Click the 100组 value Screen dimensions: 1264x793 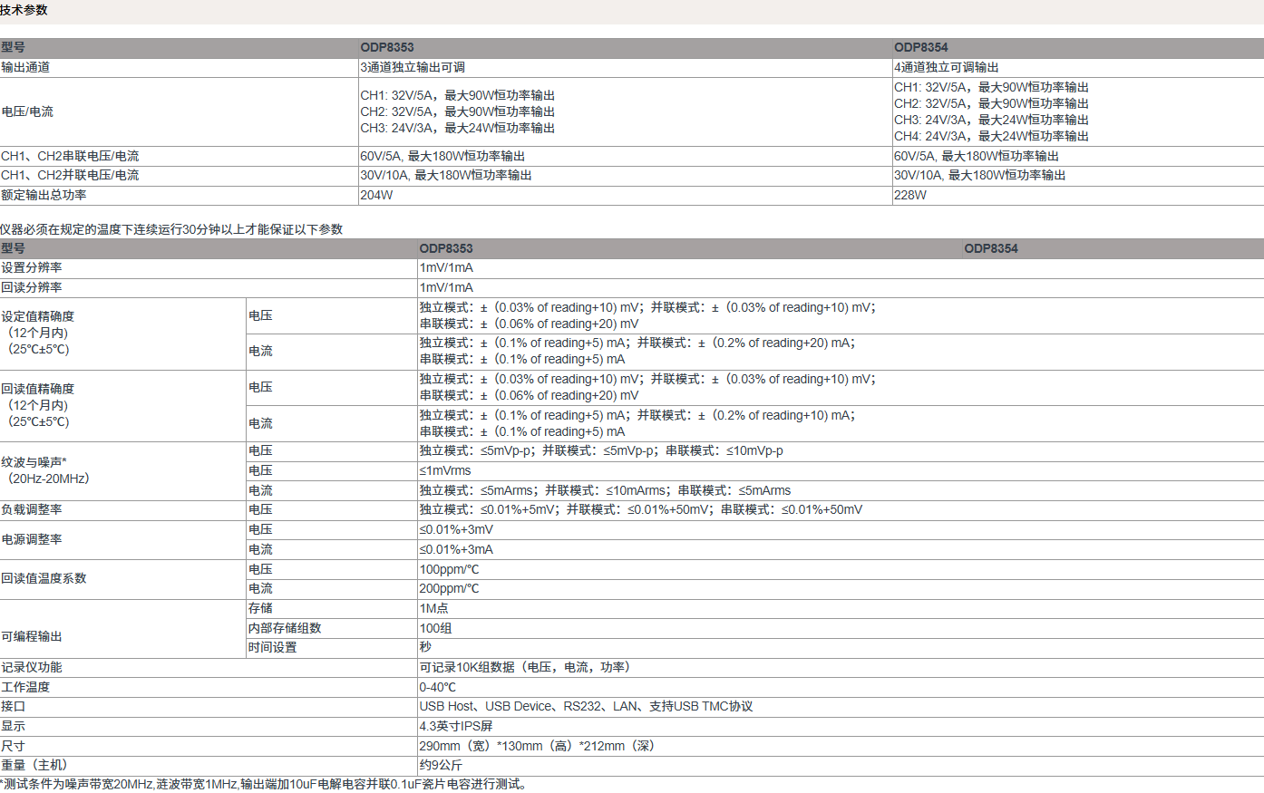tap(435, 628)
